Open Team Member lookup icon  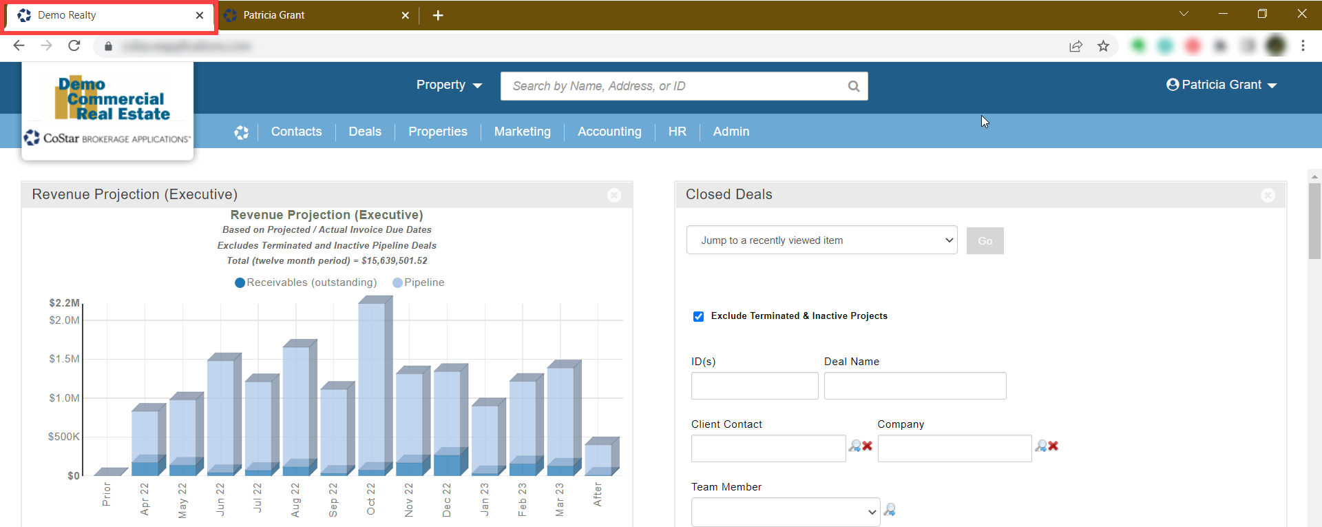click(x=890, y=510)
